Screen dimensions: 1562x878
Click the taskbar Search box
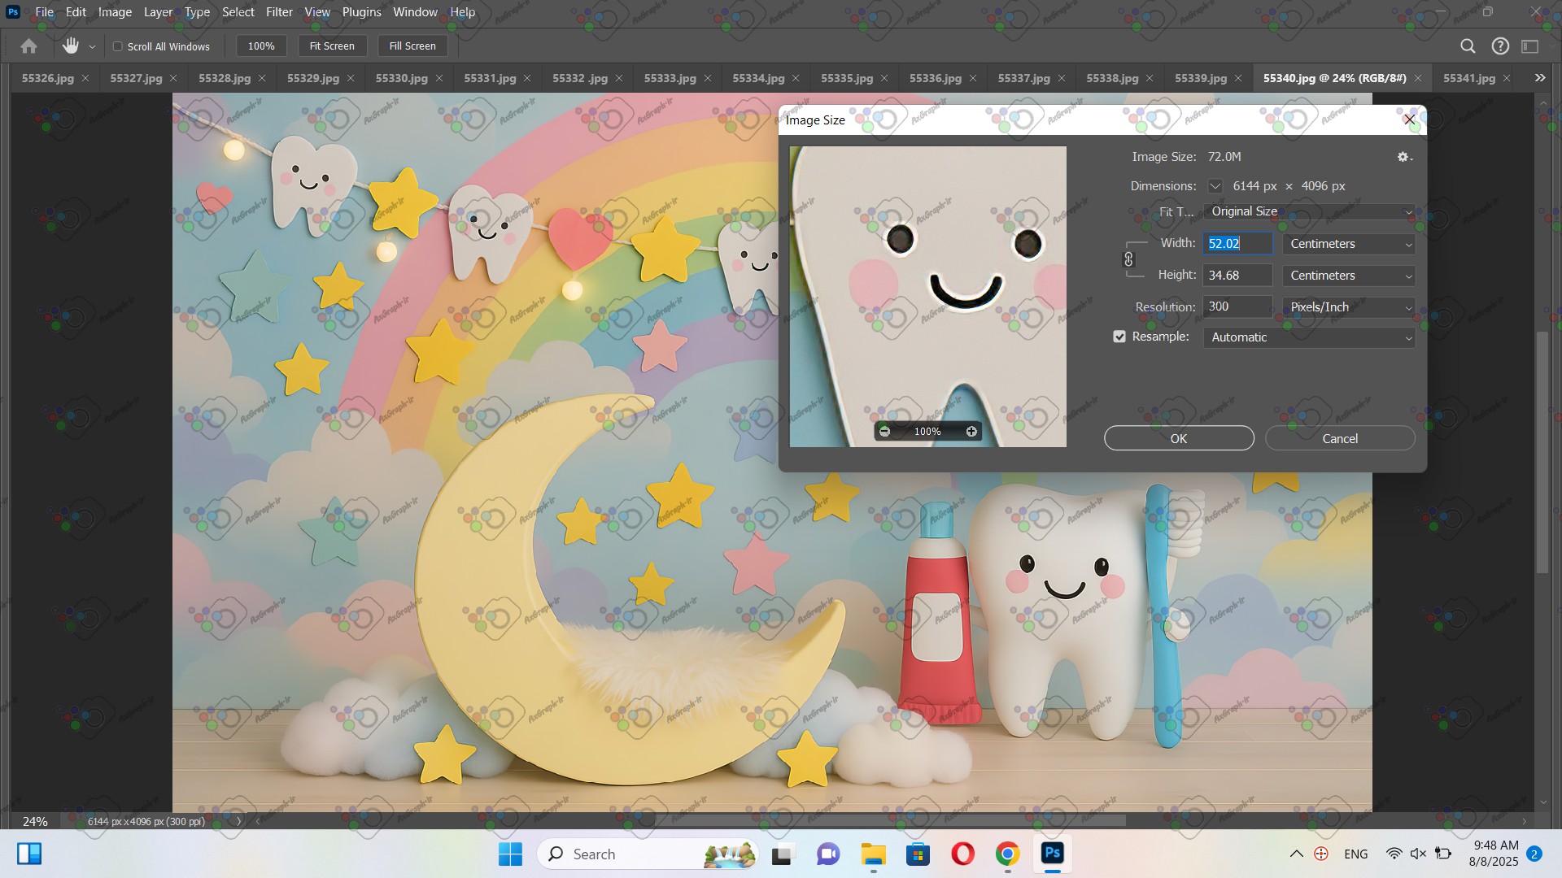point(648,854)
